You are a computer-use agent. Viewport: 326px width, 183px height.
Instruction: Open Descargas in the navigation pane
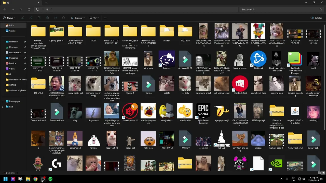pyautogui.click(x=13, y=47)
